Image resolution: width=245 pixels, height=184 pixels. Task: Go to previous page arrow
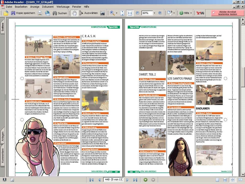tap(99, 180)
